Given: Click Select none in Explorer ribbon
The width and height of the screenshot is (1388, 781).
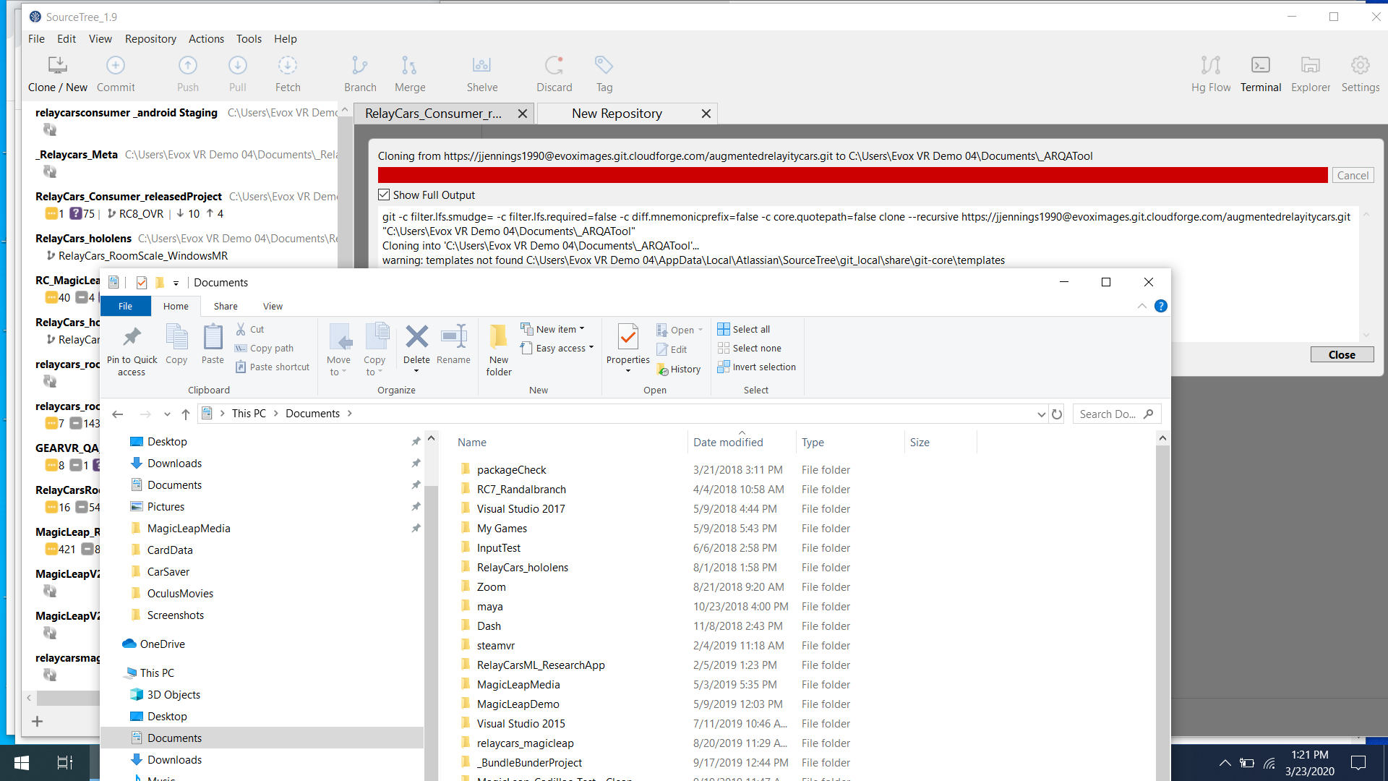Looking at the screenshot, I should [x=749, y=348].
